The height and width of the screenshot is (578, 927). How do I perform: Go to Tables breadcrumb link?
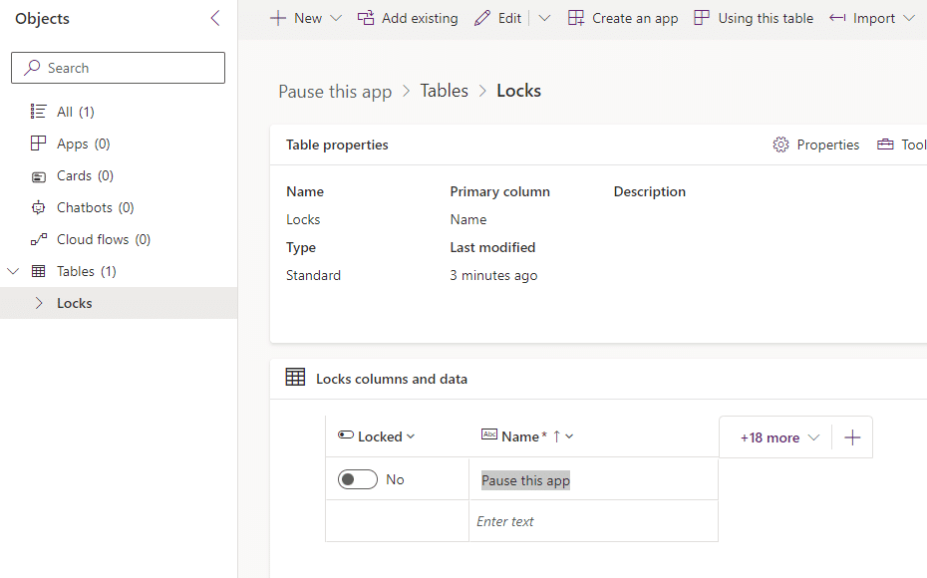[444, 91]
